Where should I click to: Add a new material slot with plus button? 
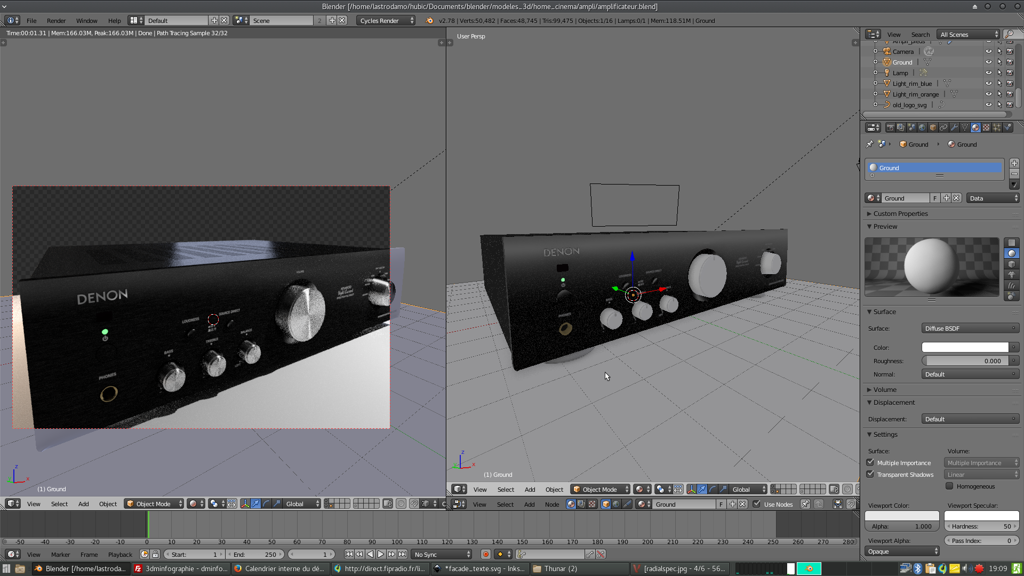point(1014,163)
